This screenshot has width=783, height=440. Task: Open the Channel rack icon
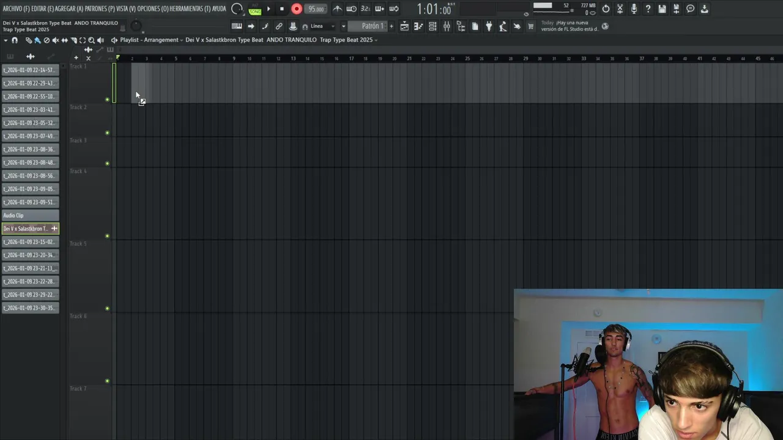pos(432,26)
